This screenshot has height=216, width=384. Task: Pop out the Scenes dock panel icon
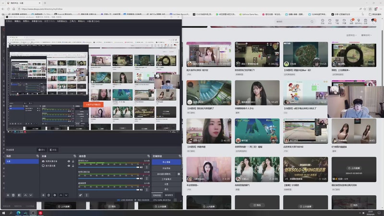click(x=37, y=156)
